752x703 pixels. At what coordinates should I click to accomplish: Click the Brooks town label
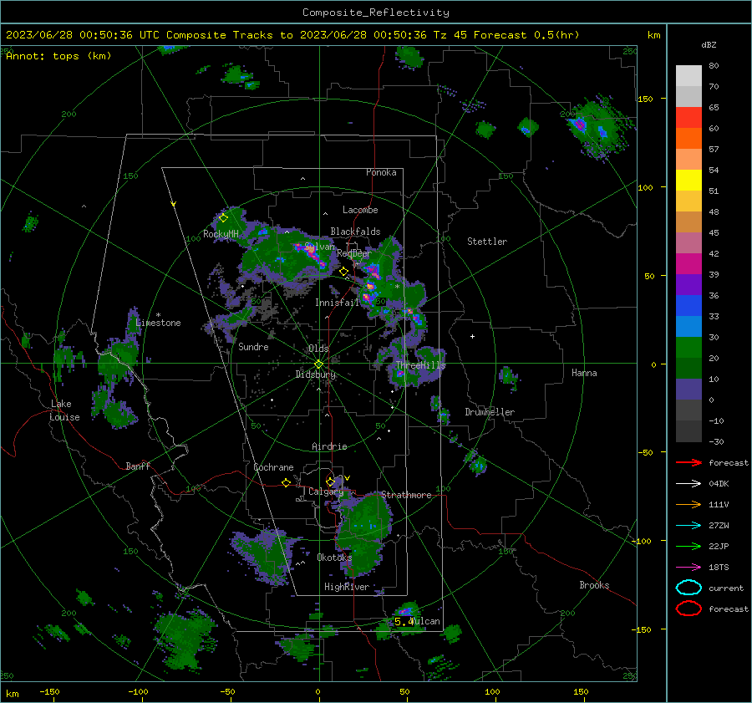[594, 585]
